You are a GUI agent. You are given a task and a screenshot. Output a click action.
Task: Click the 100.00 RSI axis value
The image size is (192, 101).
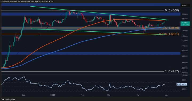tap(185, 75)
